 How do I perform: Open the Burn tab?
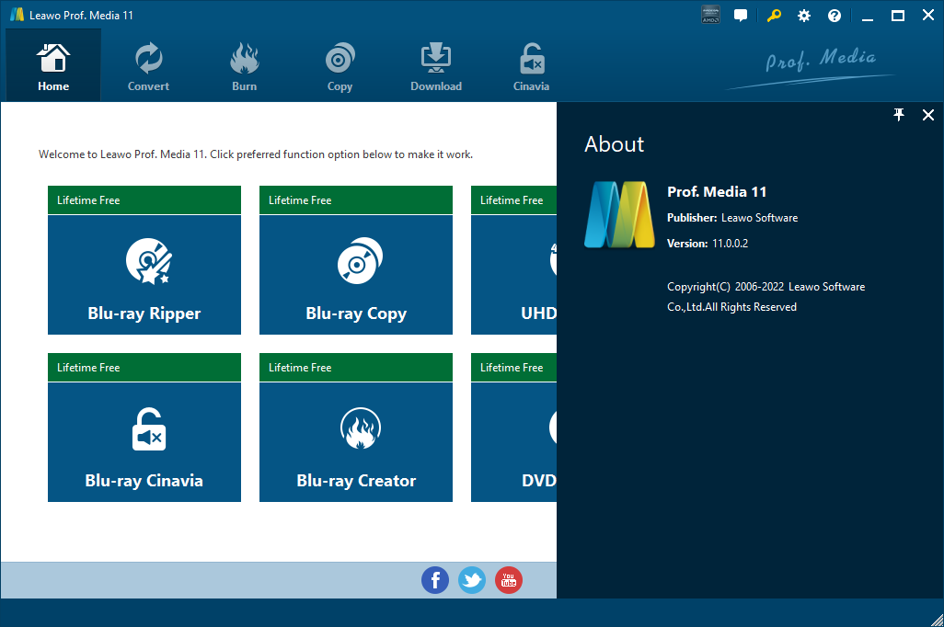245,67
